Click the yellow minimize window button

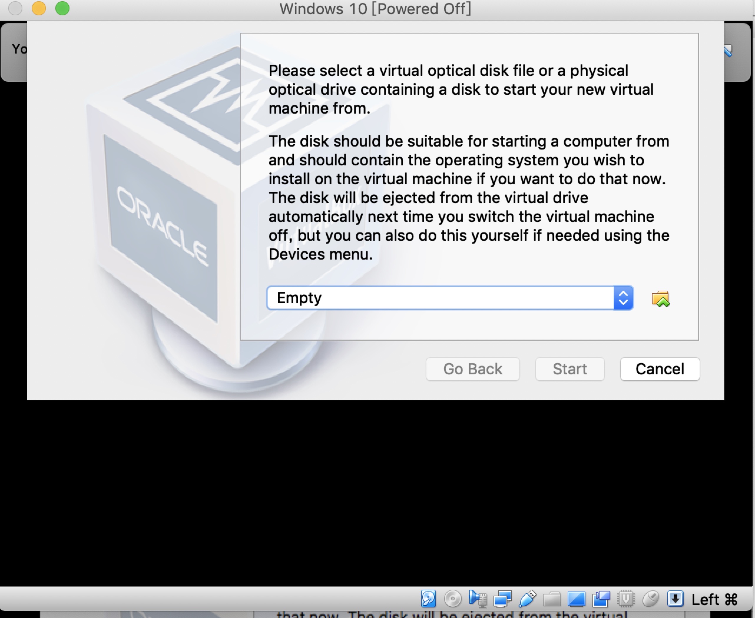[x=39, y=8]
